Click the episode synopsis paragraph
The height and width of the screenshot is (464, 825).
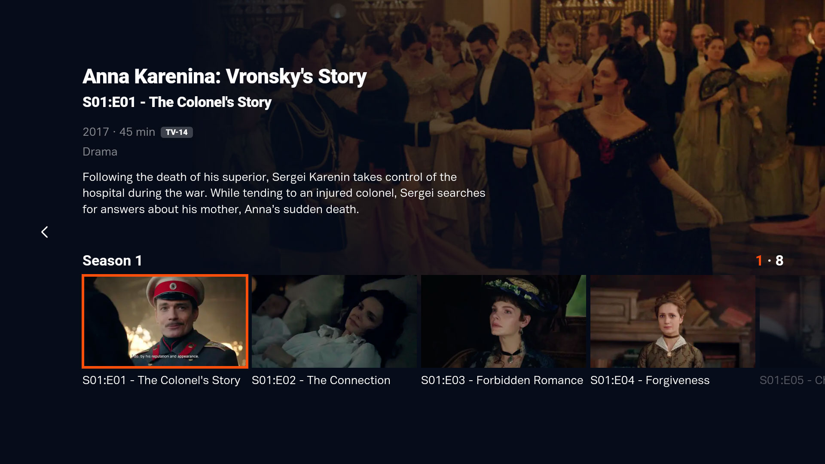tap(284, 193)
